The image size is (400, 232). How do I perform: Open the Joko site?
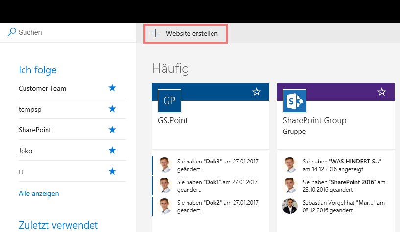25,151
